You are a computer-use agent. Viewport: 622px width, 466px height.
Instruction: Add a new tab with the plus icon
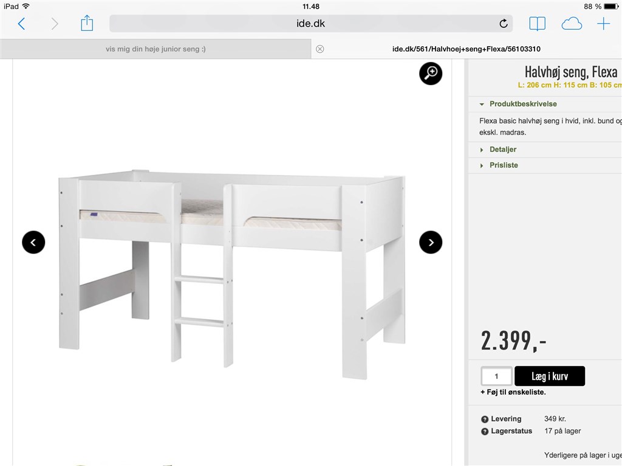(603, 24)
